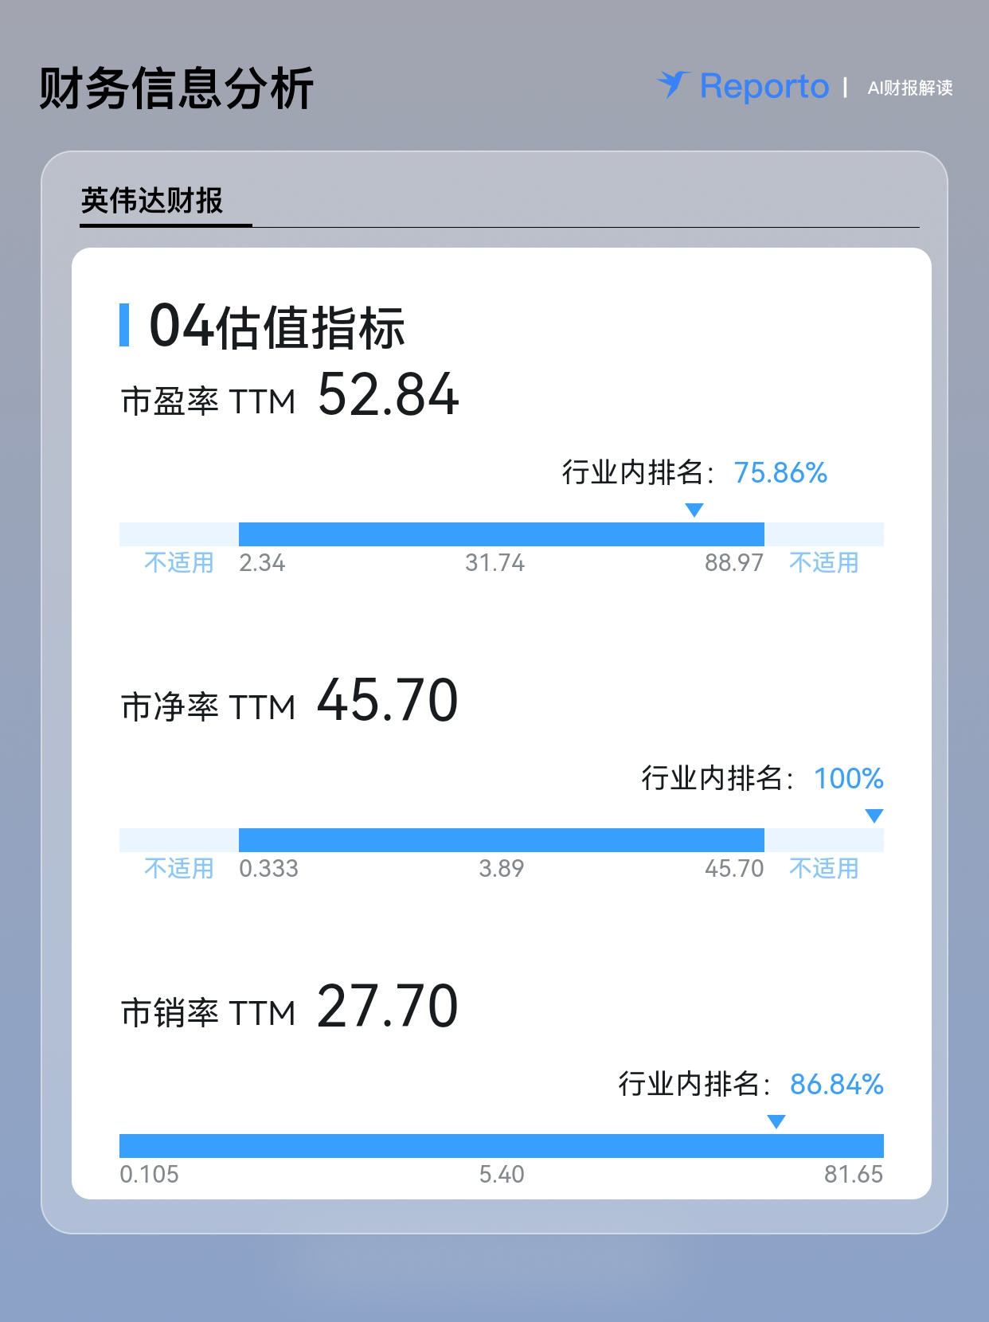This screenshot has height=1322, width=989.
Task: Click the Reporto brand name
Action: click(764, 86)
